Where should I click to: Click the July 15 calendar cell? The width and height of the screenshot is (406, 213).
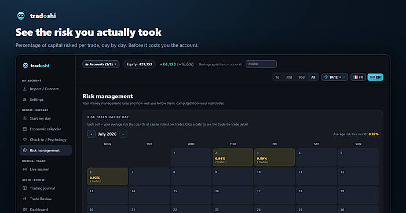191,196
